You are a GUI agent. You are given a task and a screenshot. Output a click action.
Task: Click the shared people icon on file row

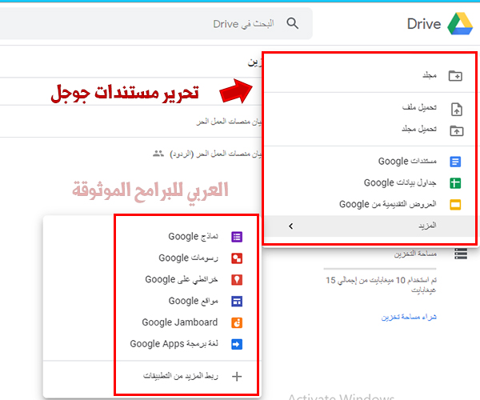tap(158, 154)
